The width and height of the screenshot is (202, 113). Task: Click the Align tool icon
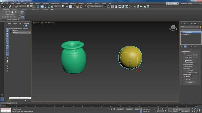[x=109, y=6]
